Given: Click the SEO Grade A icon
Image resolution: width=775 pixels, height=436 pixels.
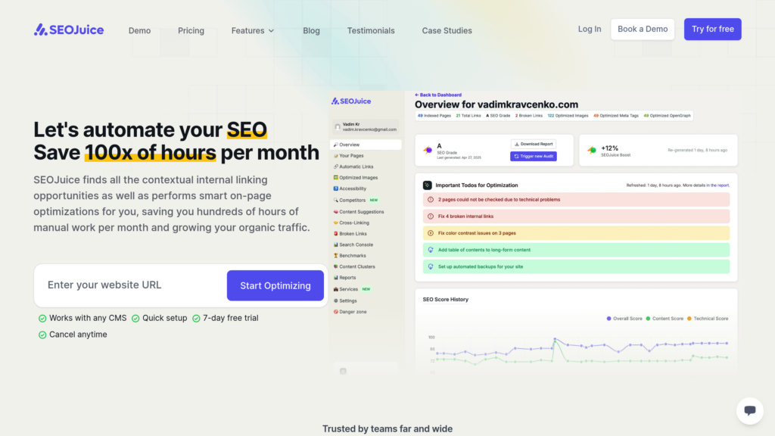Looking at the screenshot, I should point(428,150).
